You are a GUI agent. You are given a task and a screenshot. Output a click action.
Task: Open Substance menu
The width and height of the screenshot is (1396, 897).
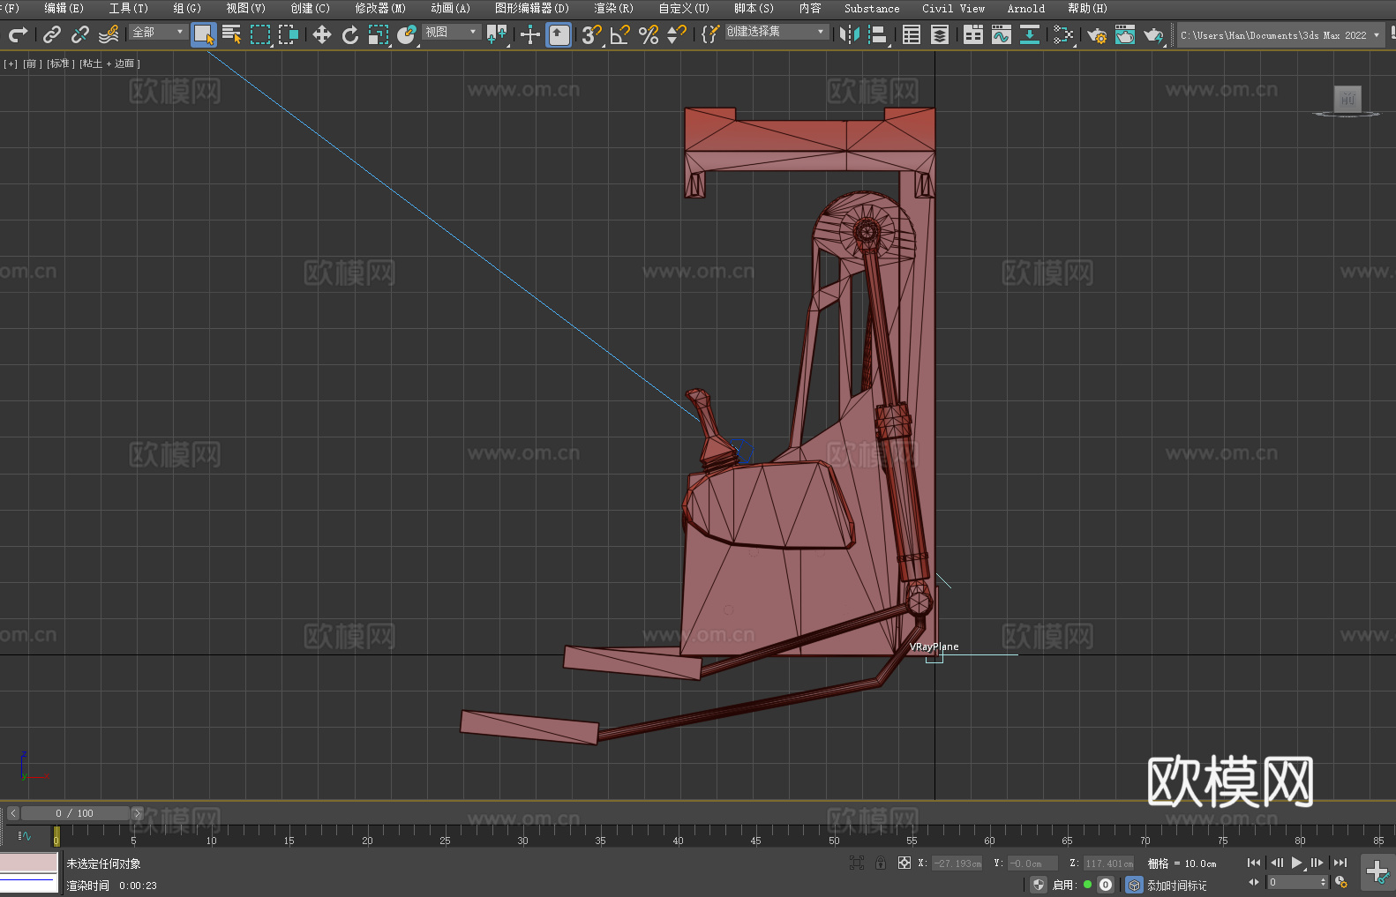pyautogui.click(x=872, y=8)
